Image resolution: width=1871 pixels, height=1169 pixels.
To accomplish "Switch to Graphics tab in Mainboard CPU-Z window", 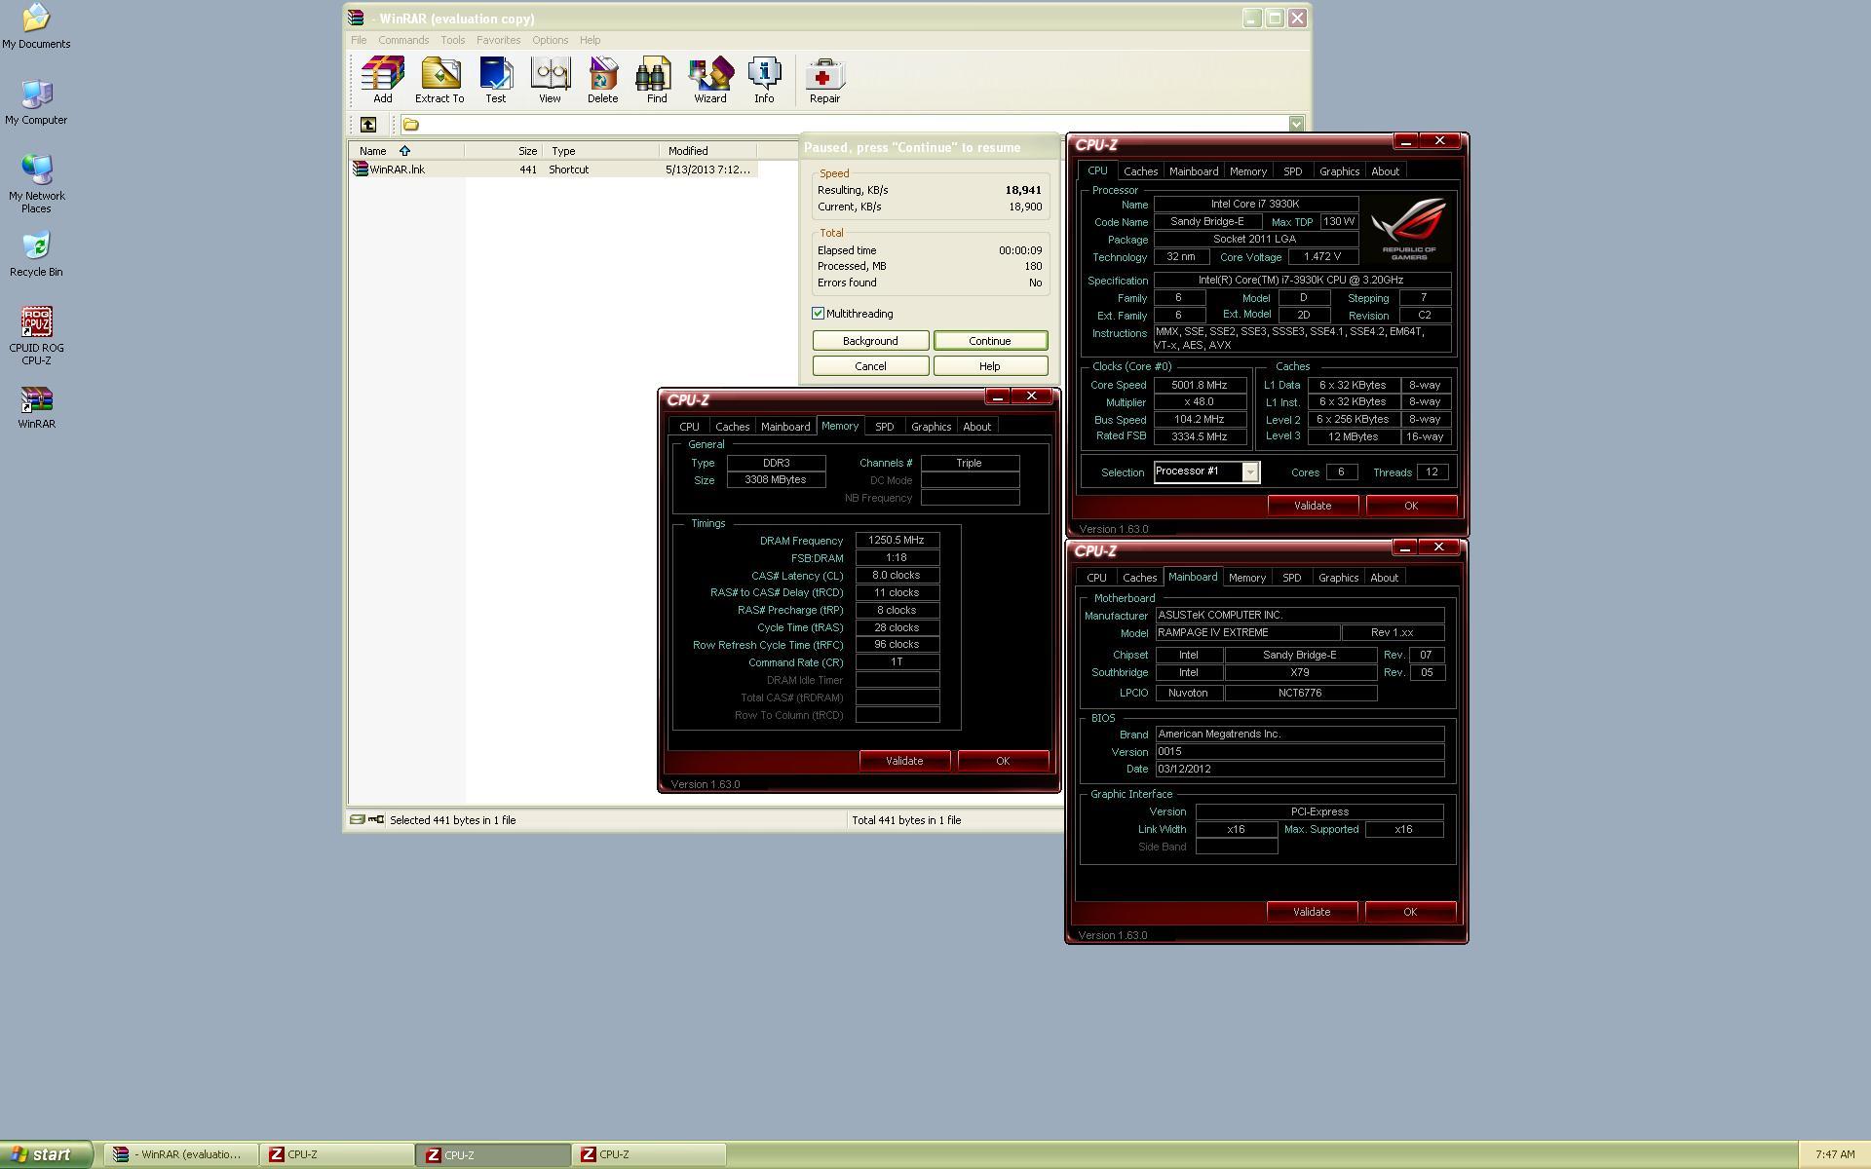I will pos(1338,578).
